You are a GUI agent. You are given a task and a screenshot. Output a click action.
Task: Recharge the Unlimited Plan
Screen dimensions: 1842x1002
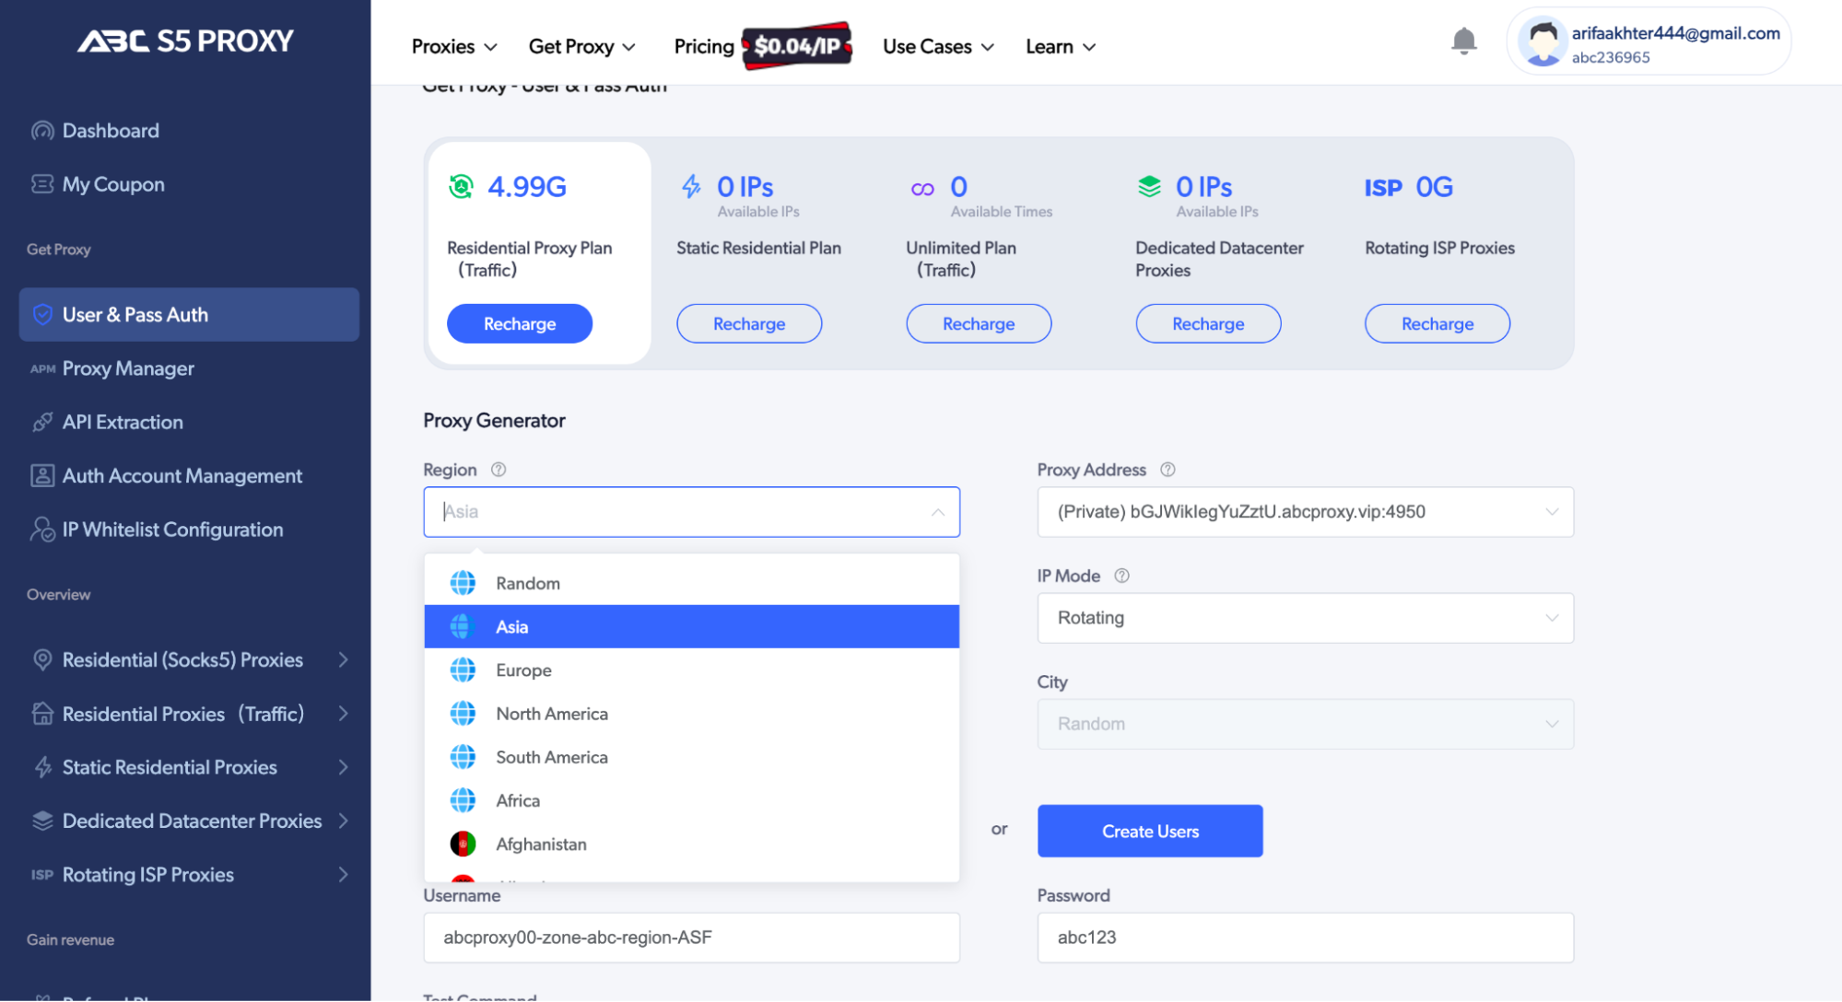point(979,324)
